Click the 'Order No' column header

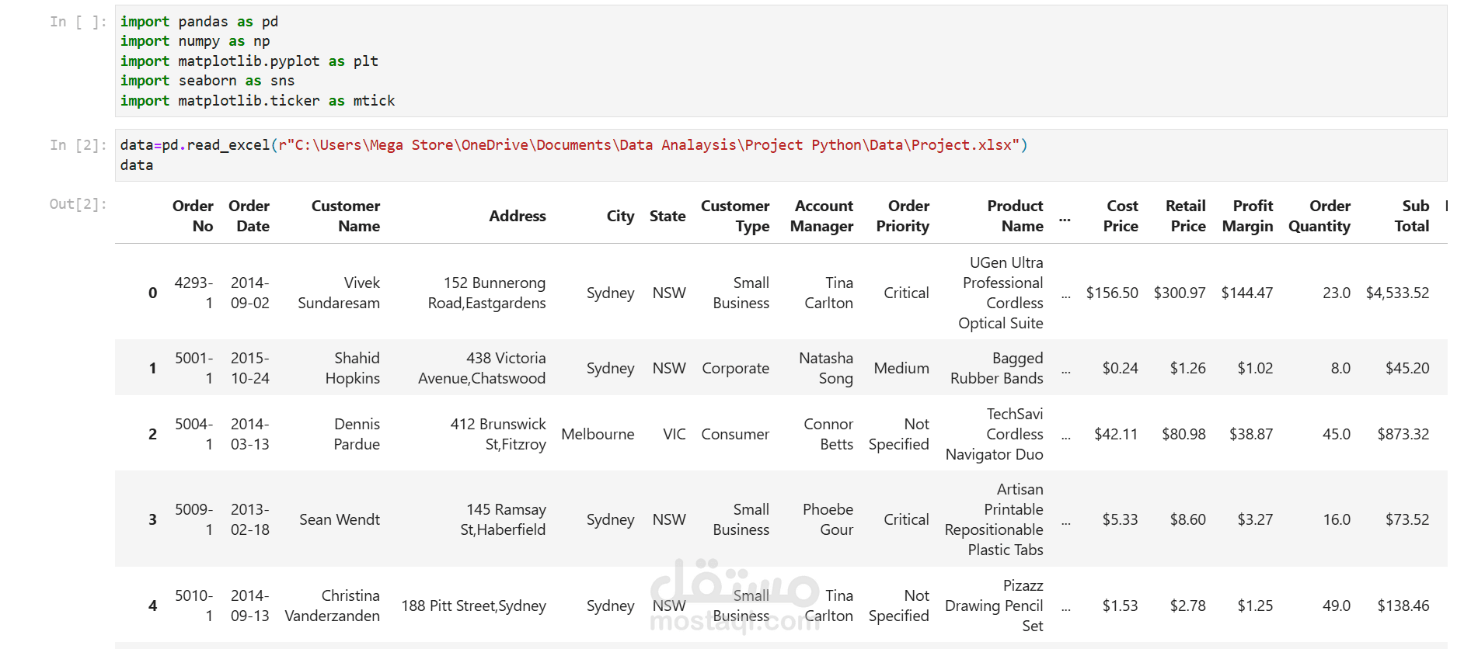193,216
